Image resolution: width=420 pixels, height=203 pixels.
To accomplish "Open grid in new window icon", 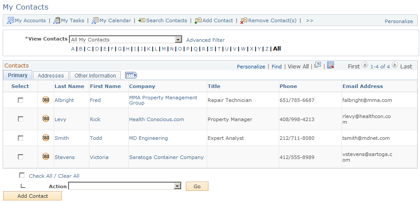I will (318, 65).
